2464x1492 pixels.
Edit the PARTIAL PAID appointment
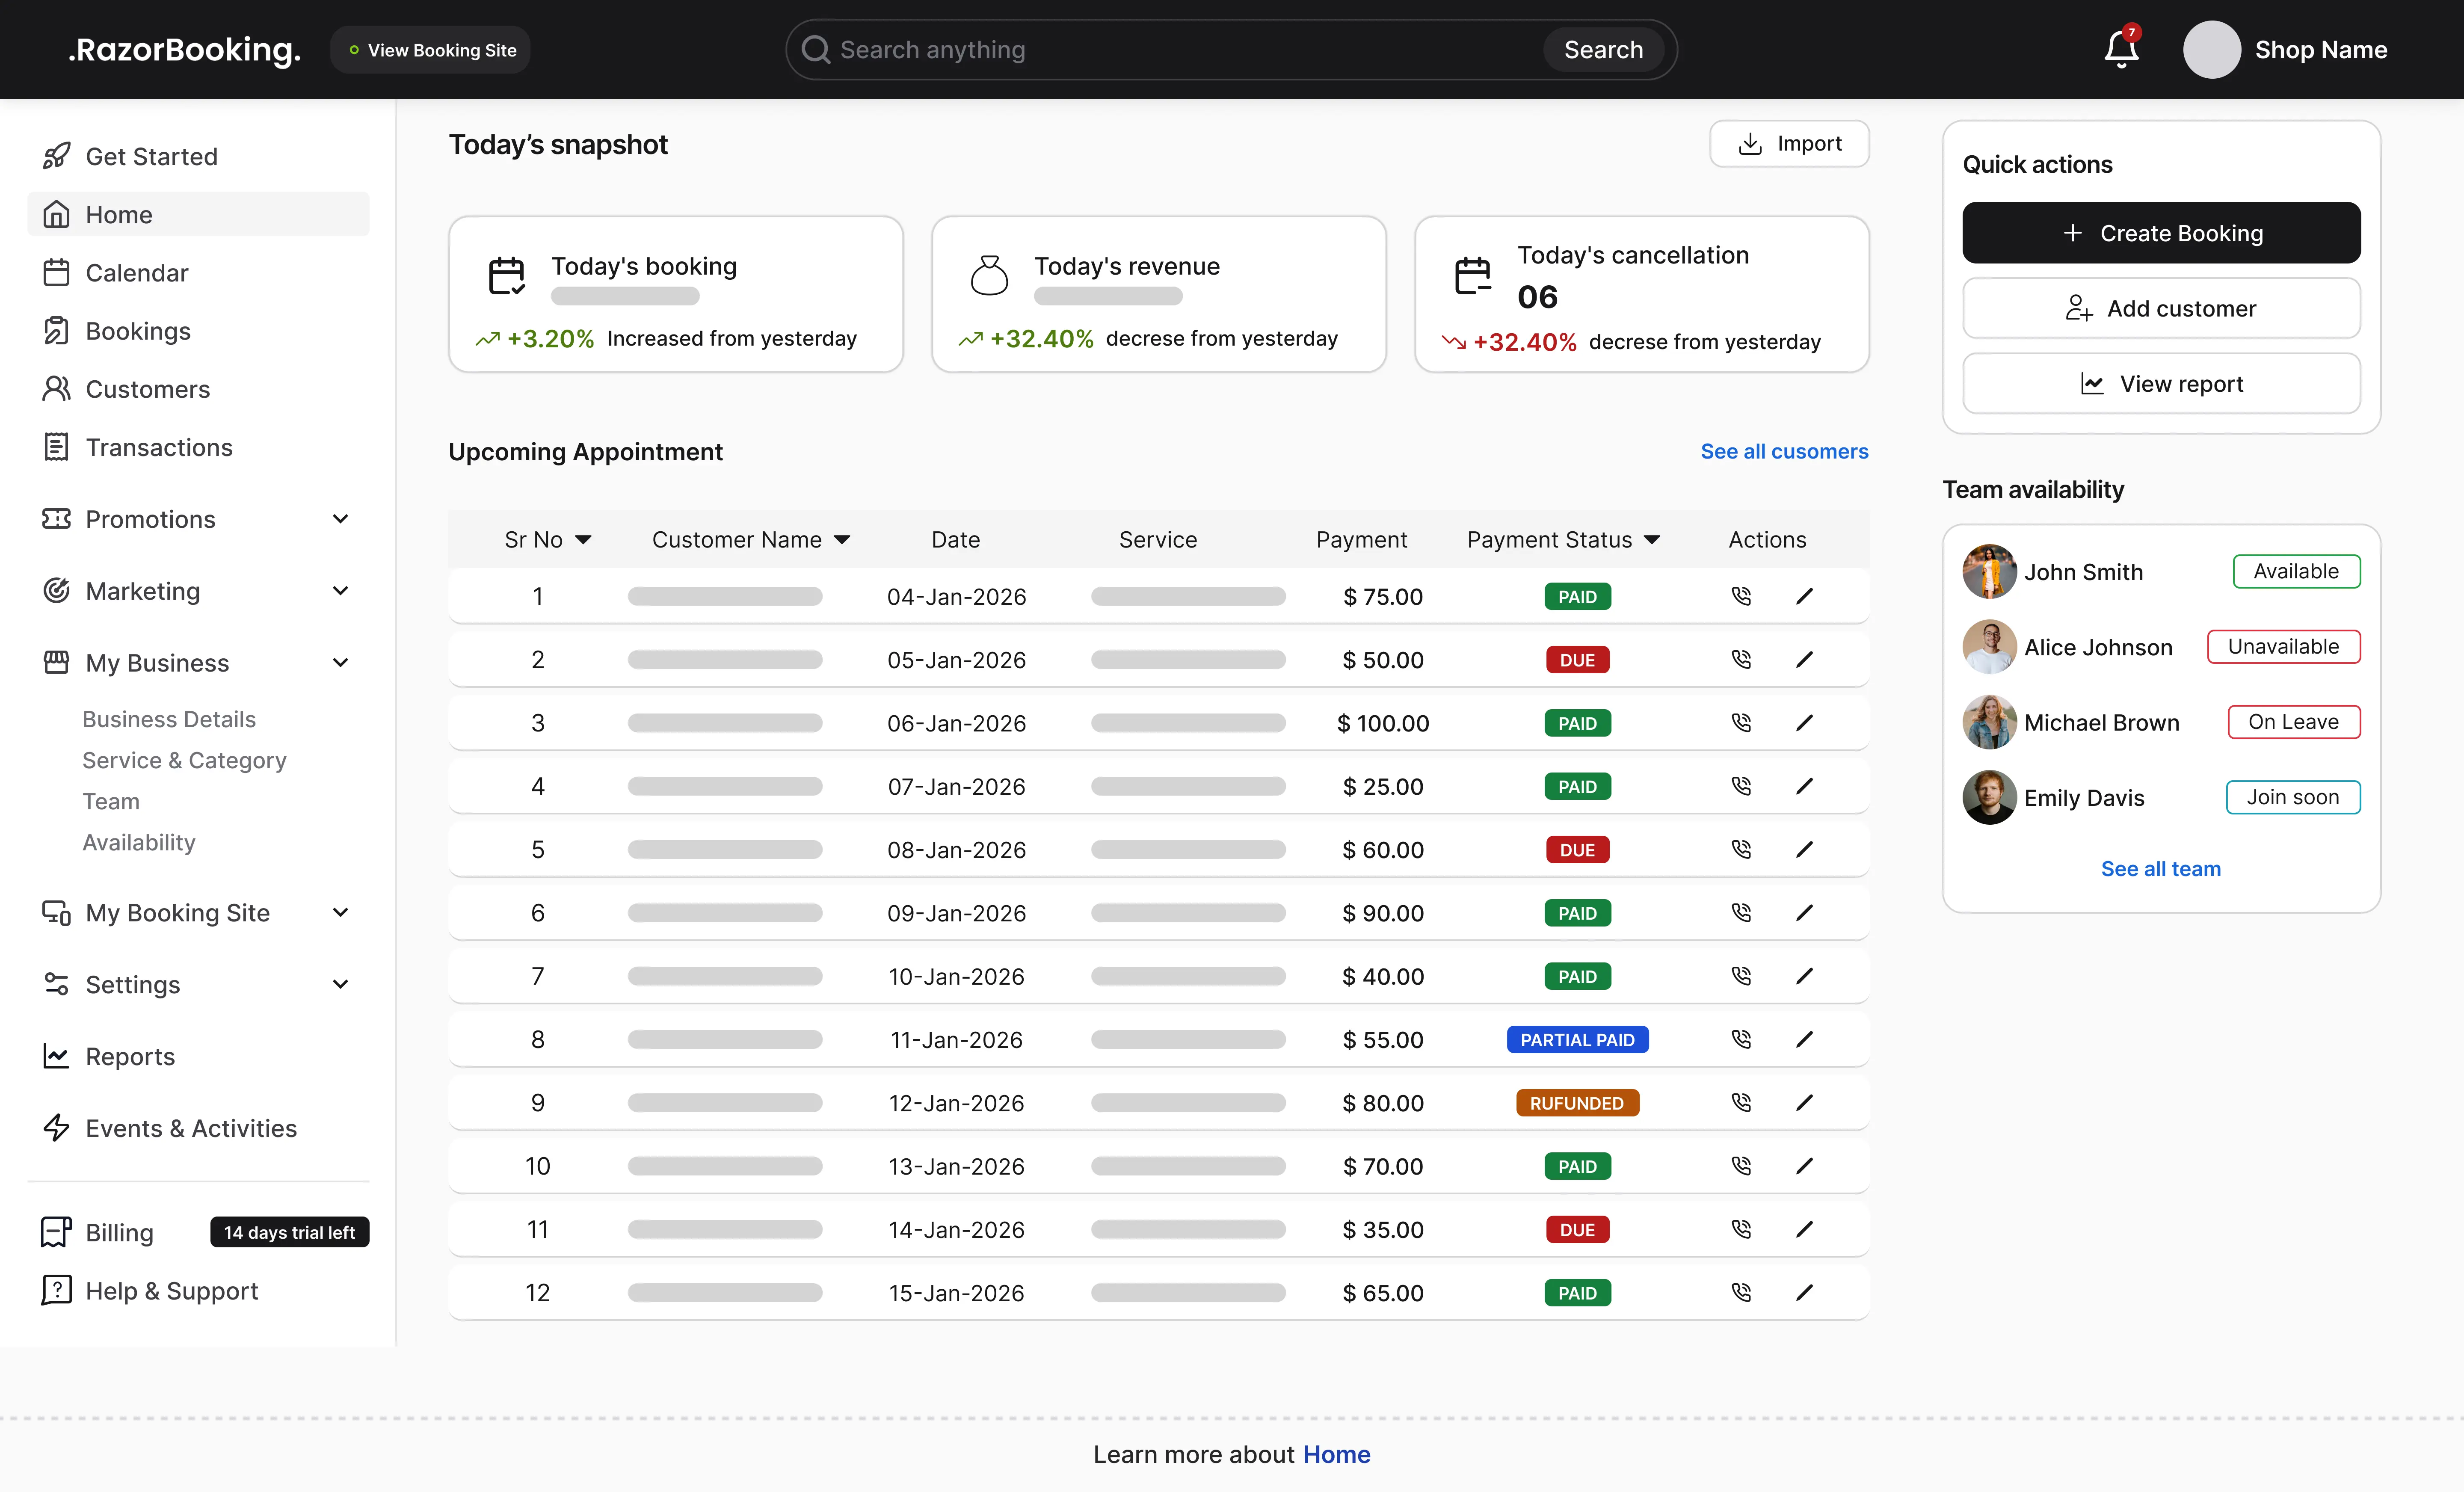1804,1039
